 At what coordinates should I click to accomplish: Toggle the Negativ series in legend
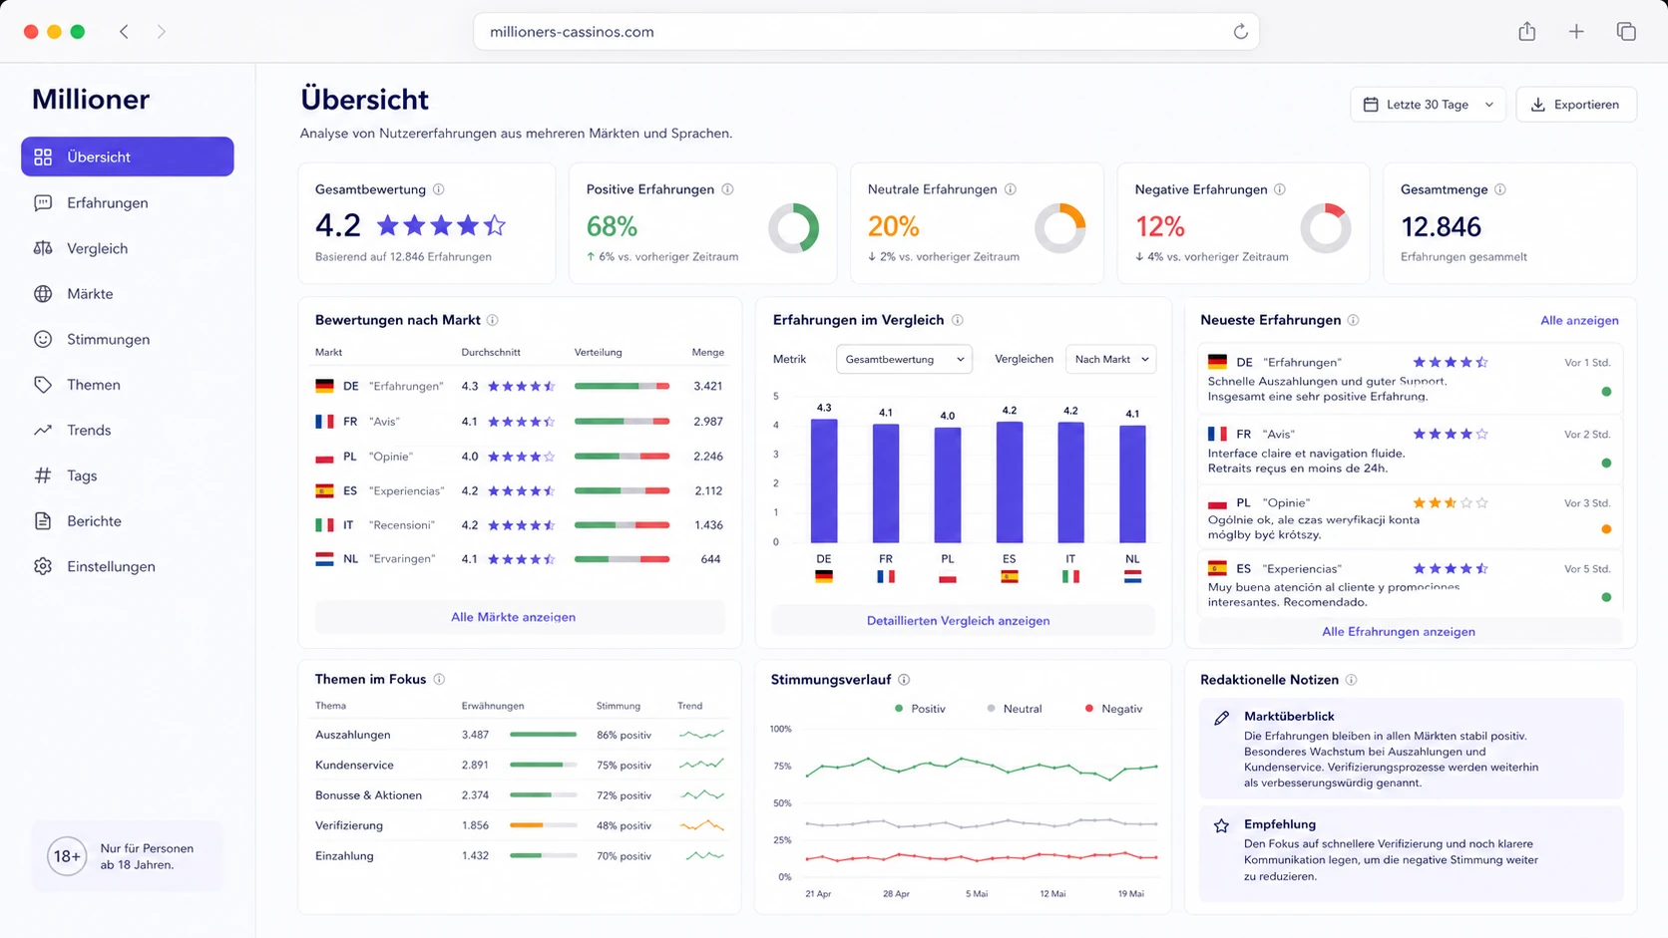tap(1113, 709)
